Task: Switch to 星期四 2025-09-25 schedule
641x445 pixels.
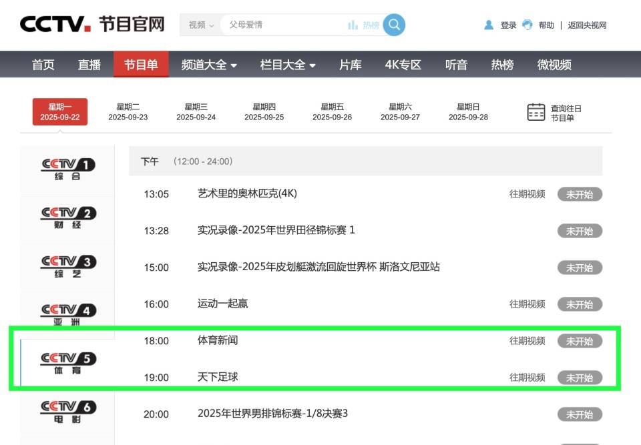Action: [x=264, y=112]
